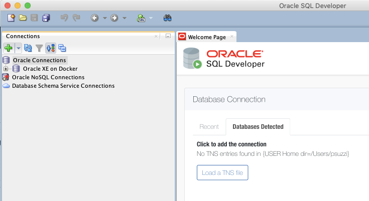Screen dimensions: 369x201
Task: Click the Database Connection section header
Action: point(229,99)
